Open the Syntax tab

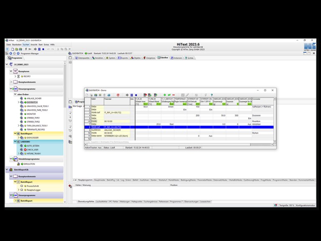tap(189, 58)
